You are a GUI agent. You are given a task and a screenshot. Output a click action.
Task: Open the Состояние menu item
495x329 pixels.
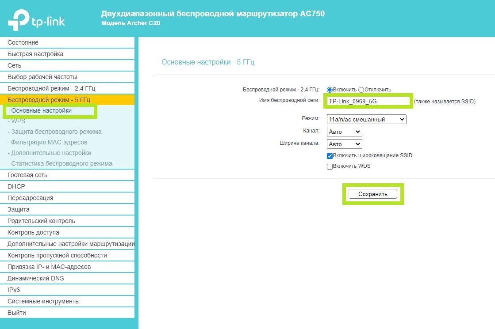click(23, 42)
